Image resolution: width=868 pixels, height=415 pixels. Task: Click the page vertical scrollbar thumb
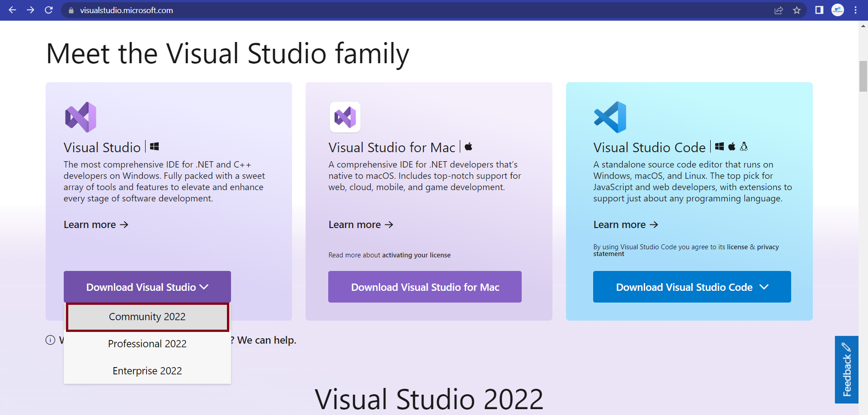click(x=863, y=76)
